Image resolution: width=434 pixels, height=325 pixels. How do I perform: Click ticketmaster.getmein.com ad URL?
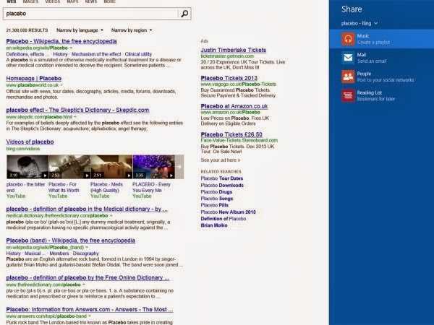[x=227, y=56]
